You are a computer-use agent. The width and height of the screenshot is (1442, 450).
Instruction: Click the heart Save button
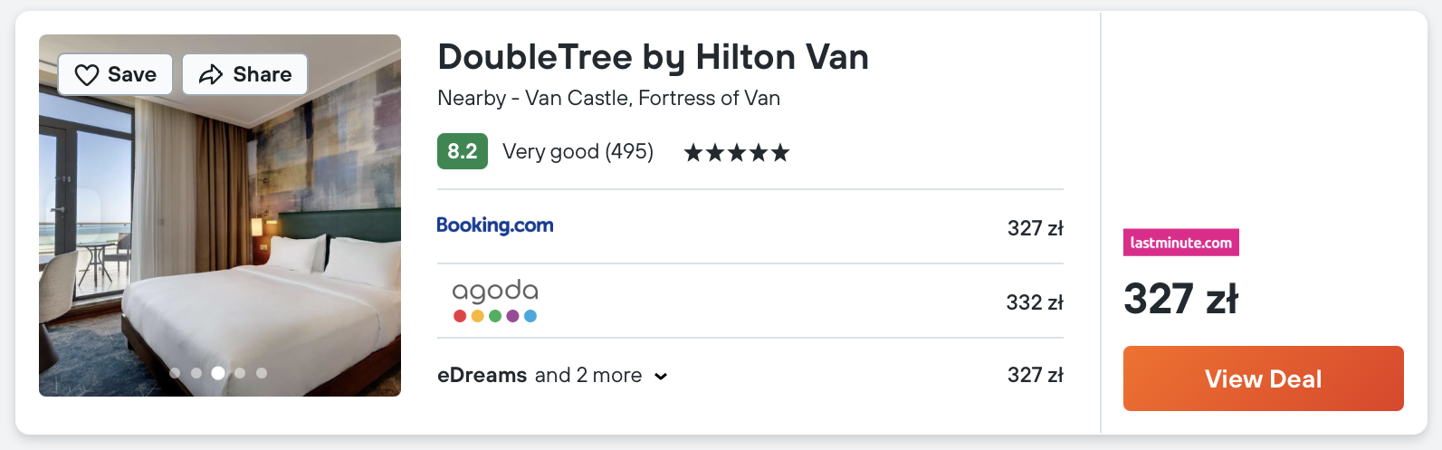[115, 74]
